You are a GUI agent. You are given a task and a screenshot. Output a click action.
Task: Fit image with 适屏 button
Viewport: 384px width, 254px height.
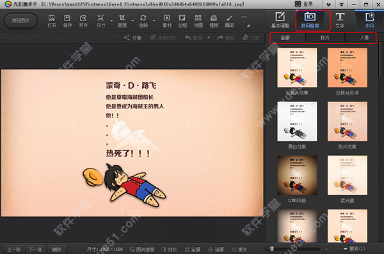pos(216,250)
